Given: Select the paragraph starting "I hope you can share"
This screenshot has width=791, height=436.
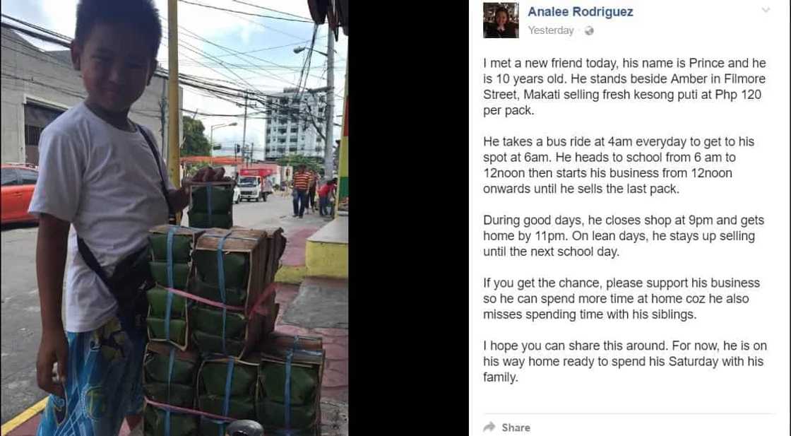Looking at the screenshot, I should [624, 361].
